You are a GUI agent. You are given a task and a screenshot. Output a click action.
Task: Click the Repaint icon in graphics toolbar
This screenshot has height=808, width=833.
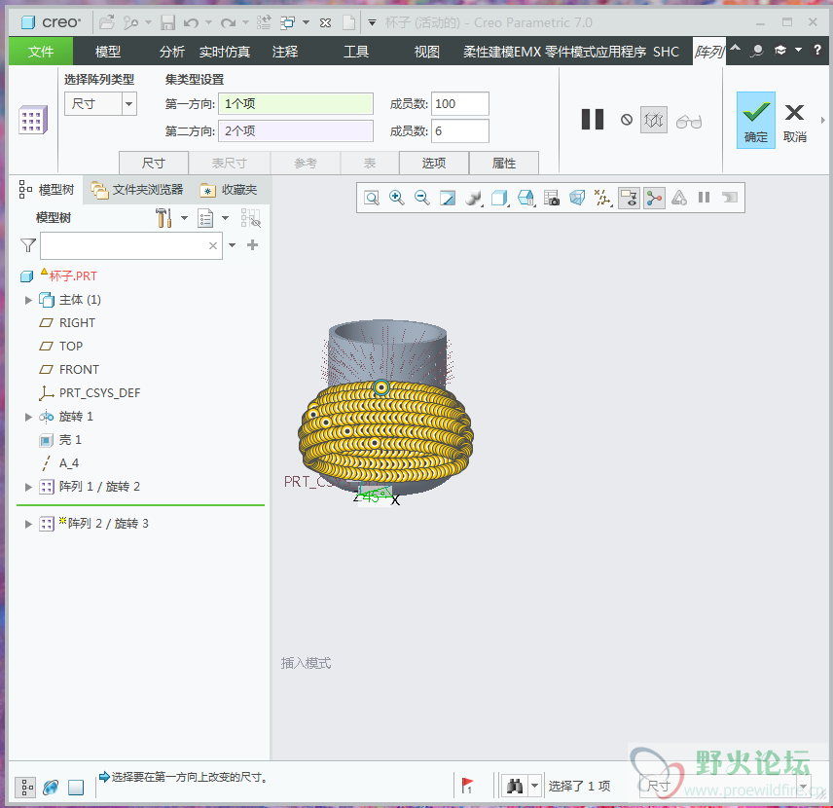448,199
